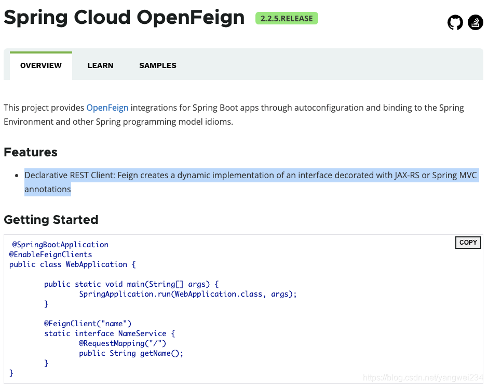This screenshot has width=488, height=387.
Task: Click the @EnableFeignClients annotation line
Action: coord(51,255)
